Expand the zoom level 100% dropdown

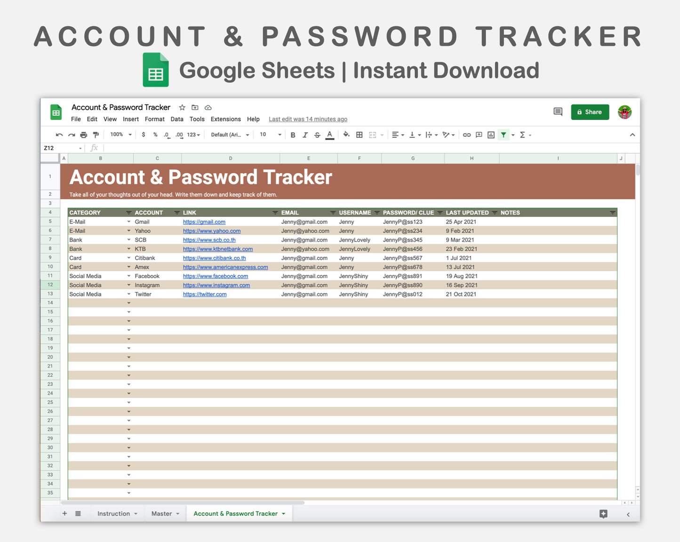(x=120, y=135)
